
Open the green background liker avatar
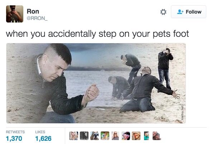coord(105,136)
